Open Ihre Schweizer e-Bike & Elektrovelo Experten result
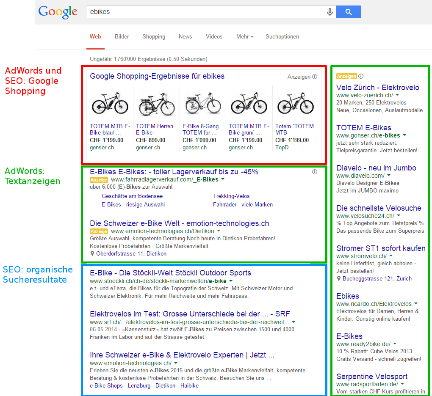The width and height of the screenshot is (432, 396). (182, 355)
